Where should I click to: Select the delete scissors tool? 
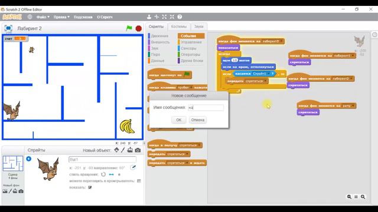(x=157, y=16)
